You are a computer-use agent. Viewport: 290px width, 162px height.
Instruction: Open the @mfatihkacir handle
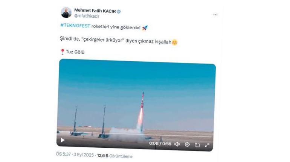(87, 16)
